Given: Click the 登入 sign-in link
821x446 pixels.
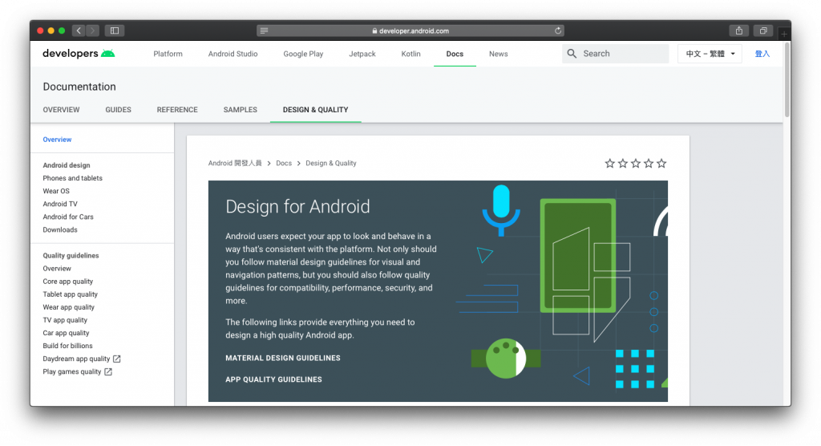Looking at the screenshot, I should coord(762,54).
